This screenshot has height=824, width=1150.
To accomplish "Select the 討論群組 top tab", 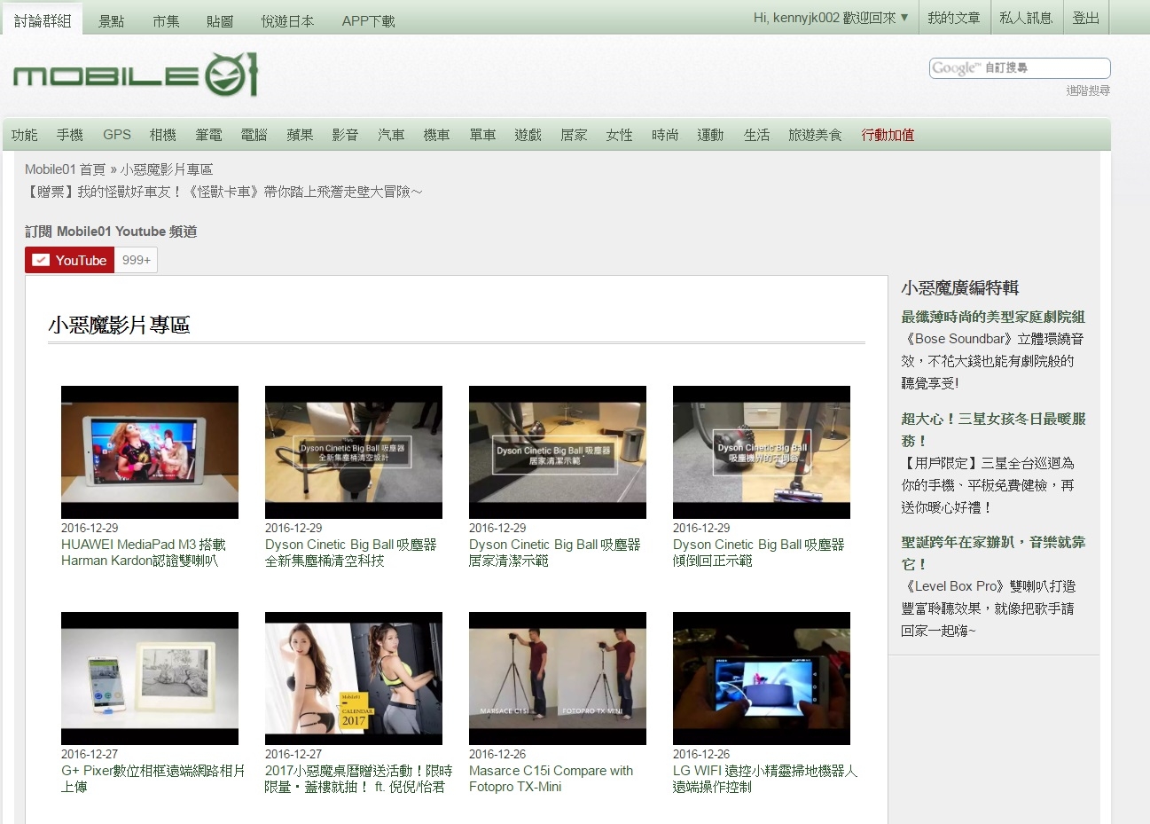I will pyautogui.click(x=43, y=20).
